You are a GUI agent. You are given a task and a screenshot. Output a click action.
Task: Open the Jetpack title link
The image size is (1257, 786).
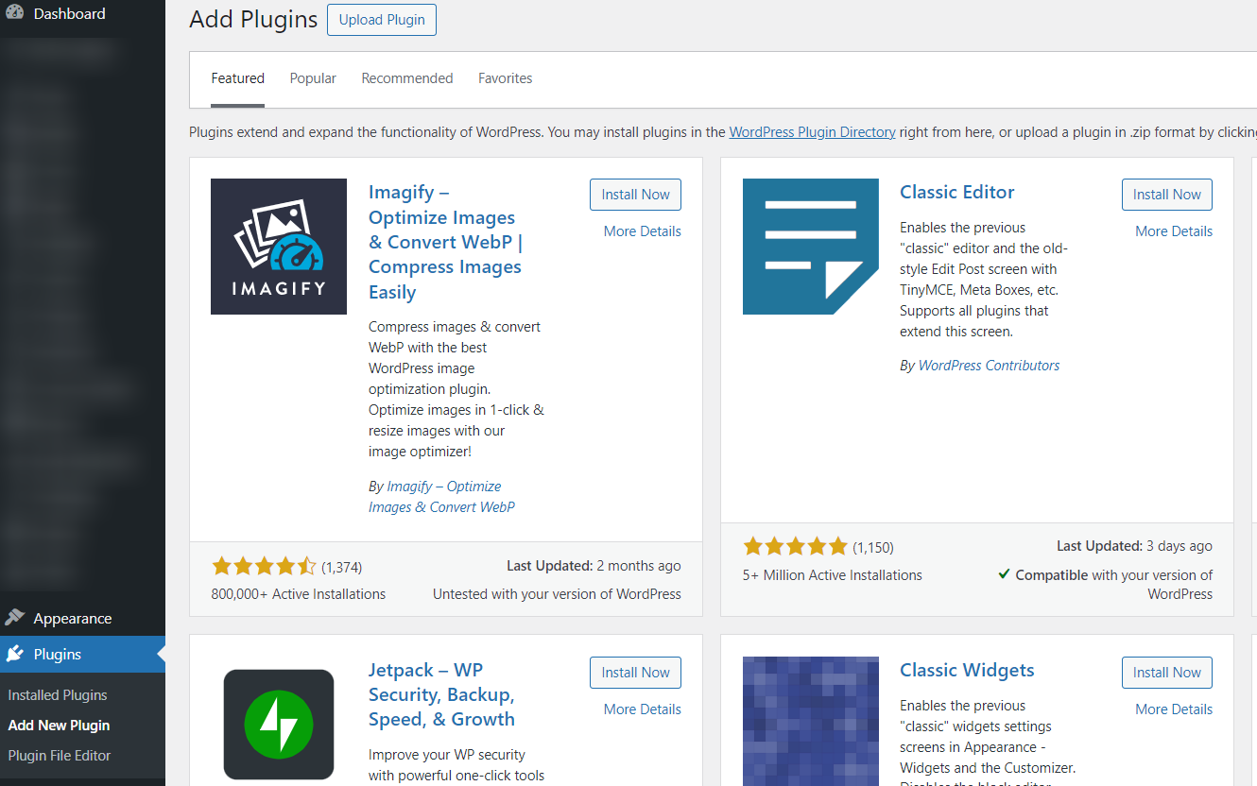point(442,694)
